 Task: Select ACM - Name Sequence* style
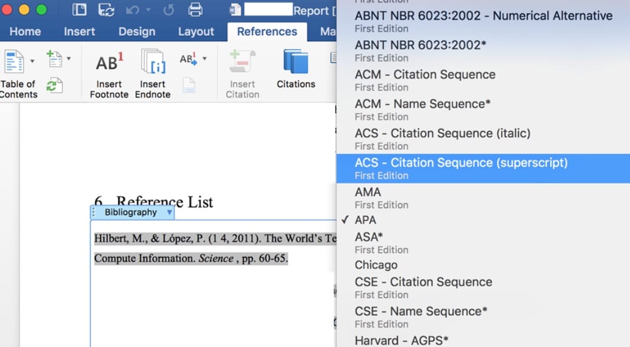tap(483, 110)
